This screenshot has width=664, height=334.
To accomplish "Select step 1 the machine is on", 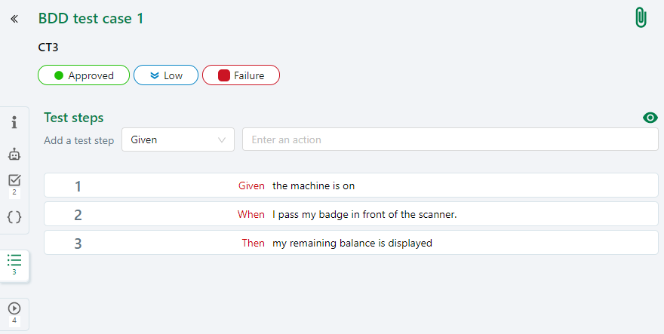I will click(x=351, y=185).
